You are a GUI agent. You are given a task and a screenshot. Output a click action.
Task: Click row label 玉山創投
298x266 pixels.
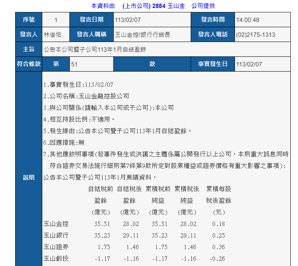click(56, 259)
